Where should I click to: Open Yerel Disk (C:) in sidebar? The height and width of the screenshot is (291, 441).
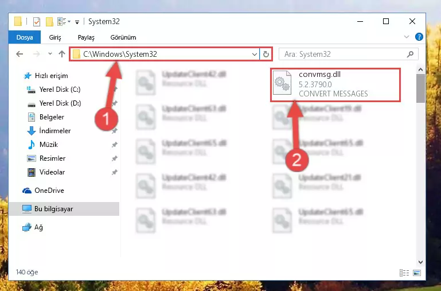(x=60, y=90)
